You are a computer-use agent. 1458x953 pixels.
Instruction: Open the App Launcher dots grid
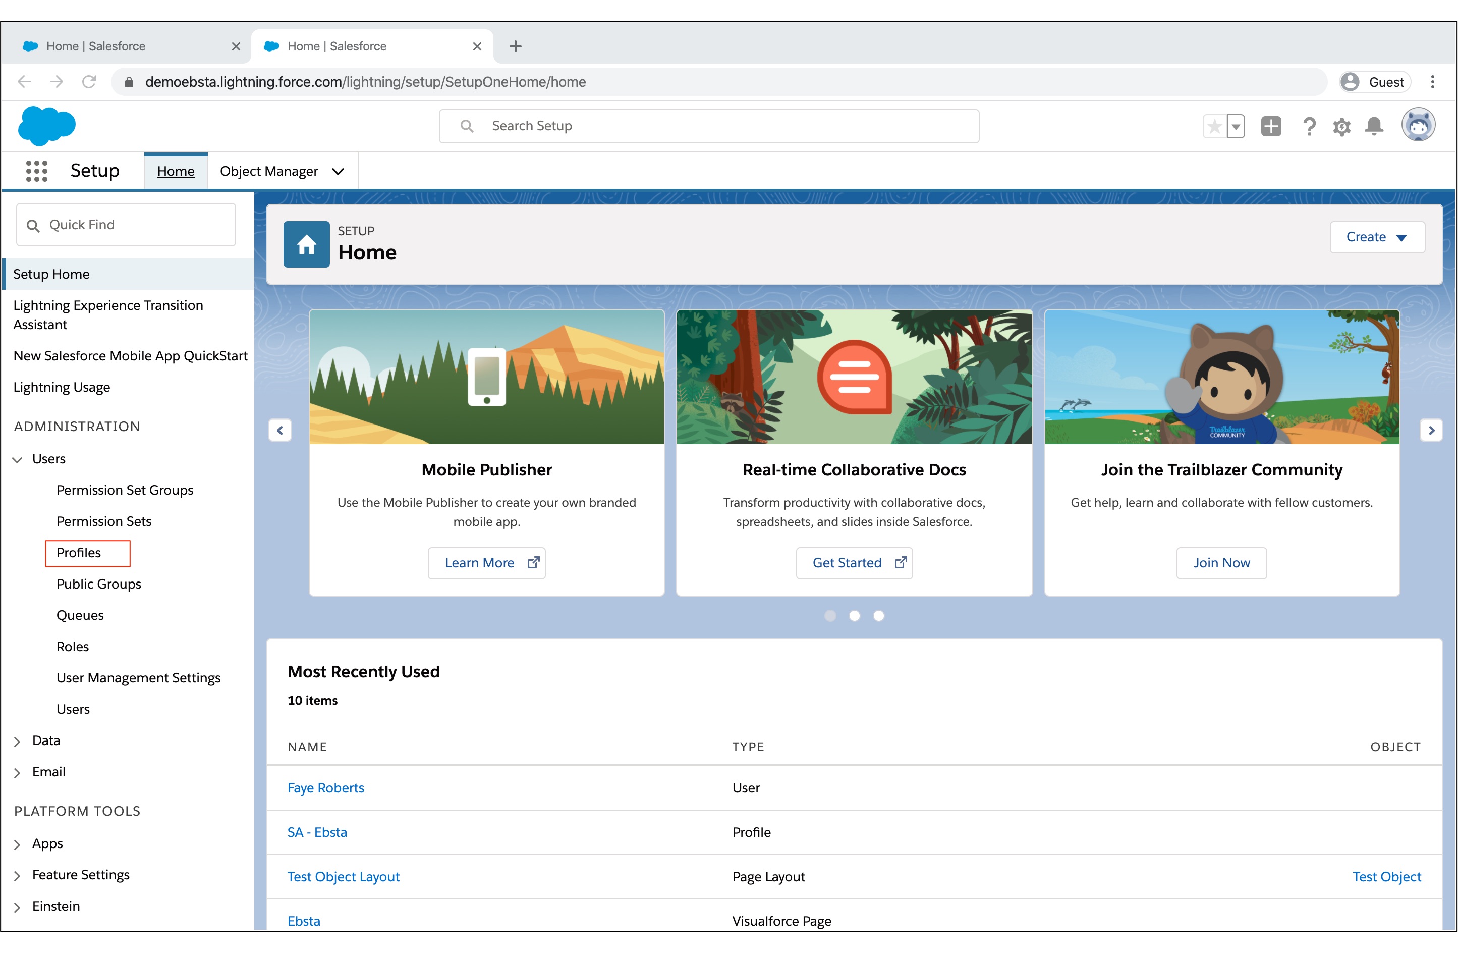point(37,171)
